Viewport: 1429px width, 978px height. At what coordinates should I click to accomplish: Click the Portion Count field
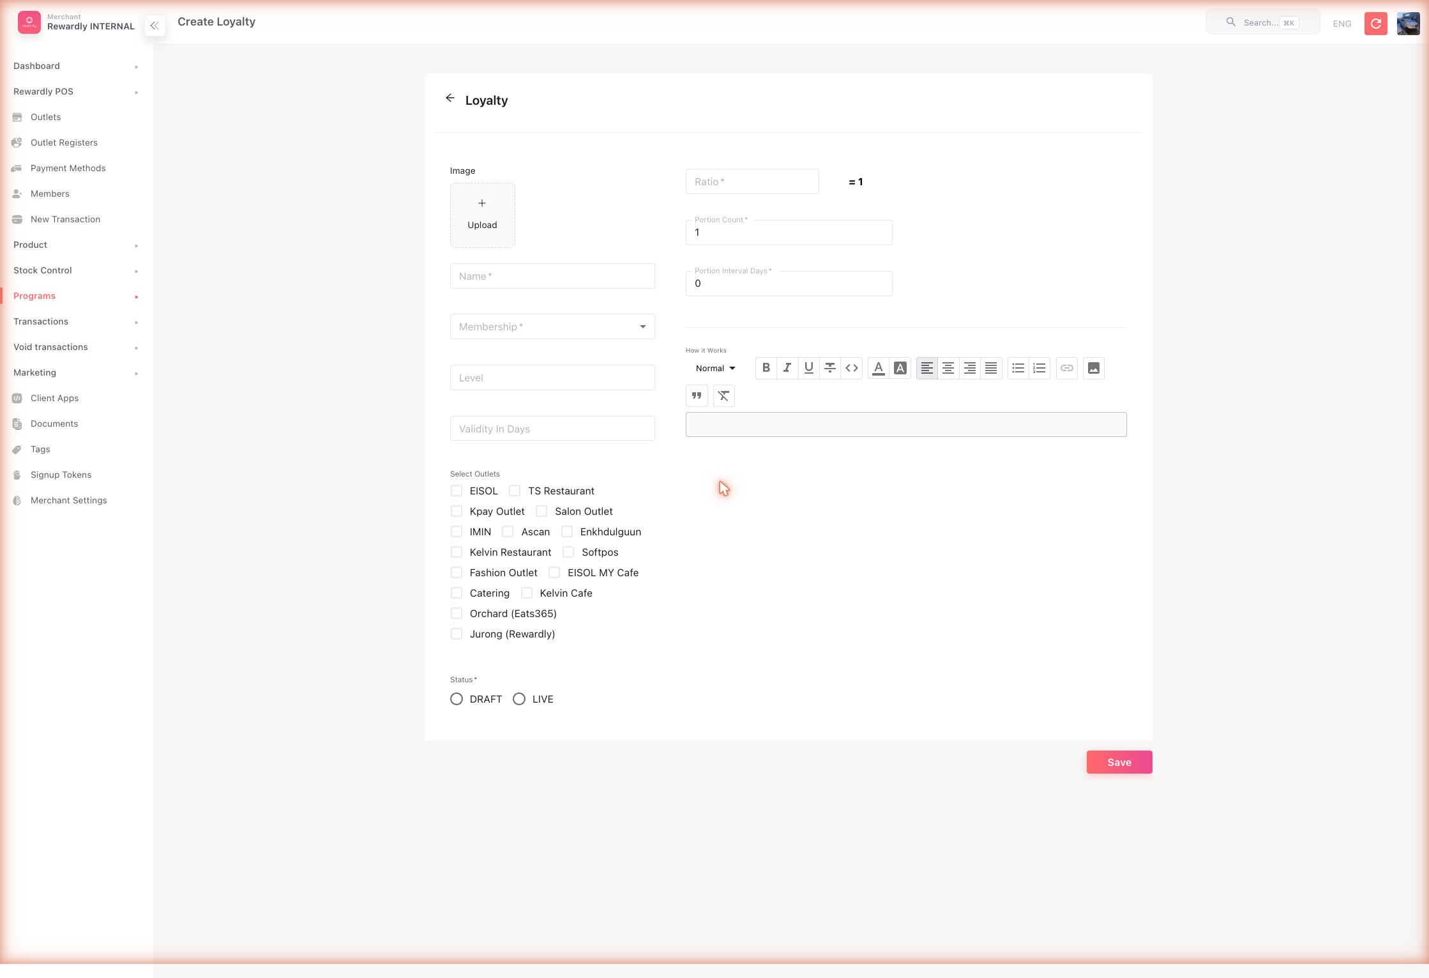(789, 233)
